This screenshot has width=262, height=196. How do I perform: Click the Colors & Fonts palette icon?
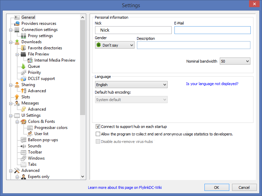24,121
